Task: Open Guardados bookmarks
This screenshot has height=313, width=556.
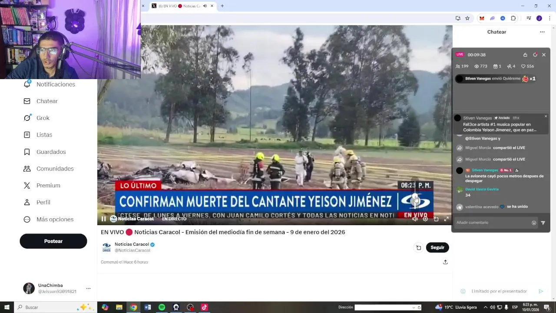Action: (45, 152)
